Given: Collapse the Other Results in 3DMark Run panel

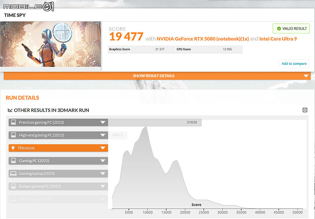Looking at the screenshot, I should pyautogui.click(x=305, y=110).
